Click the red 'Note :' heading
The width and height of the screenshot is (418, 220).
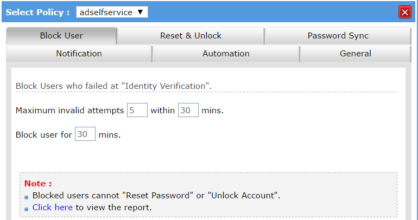38,184
